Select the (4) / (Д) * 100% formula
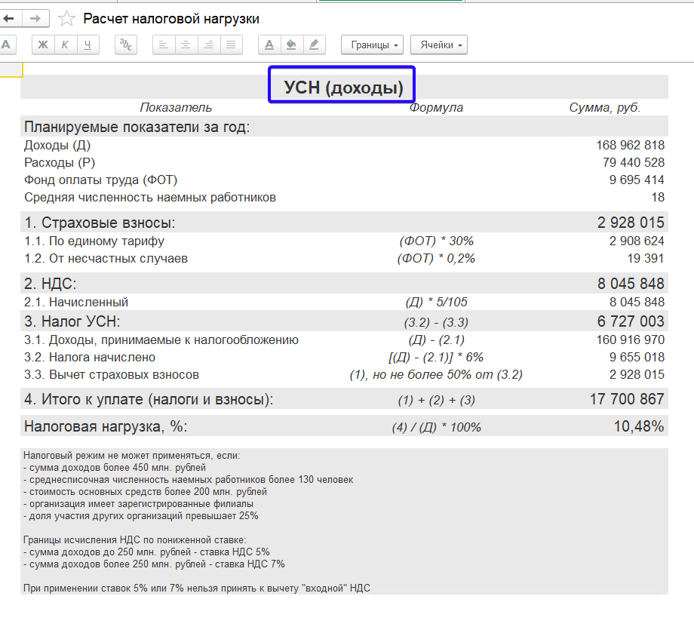 tap(437, 427)
